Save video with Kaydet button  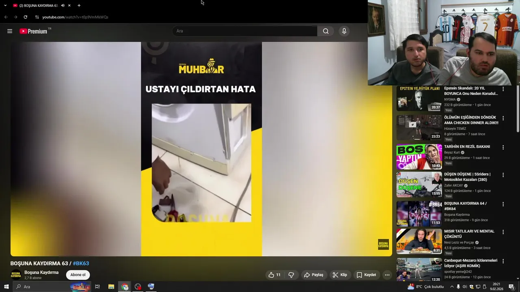click(x=366, y=275)
